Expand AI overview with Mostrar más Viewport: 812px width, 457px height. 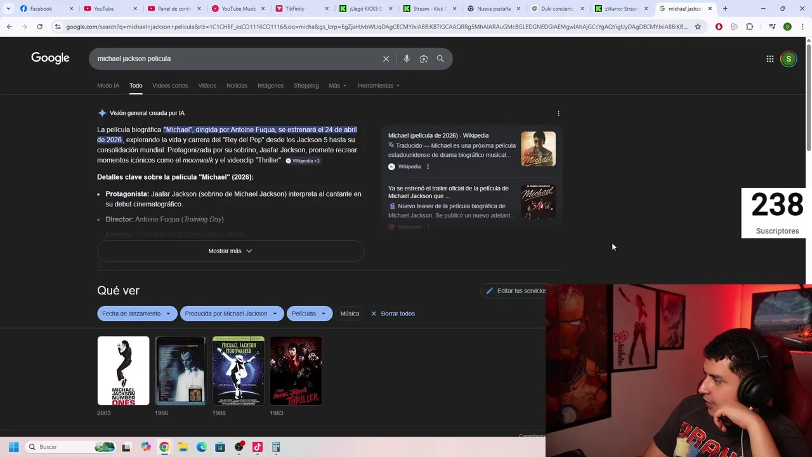tap(230, 251)
